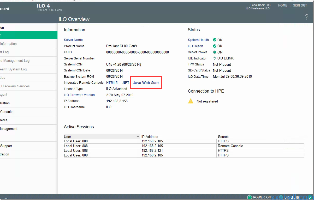314x200 pixels.
Task: Click SIGN OUT in the header
Action: (300, 5)
